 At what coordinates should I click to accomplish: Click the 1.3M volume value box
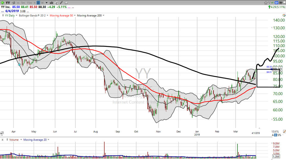[x=276, y=156]
